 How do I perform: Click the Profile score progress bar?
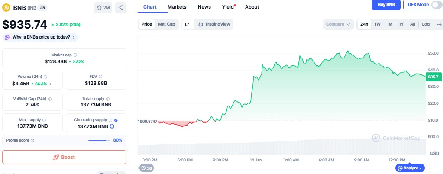pos(99,140)
